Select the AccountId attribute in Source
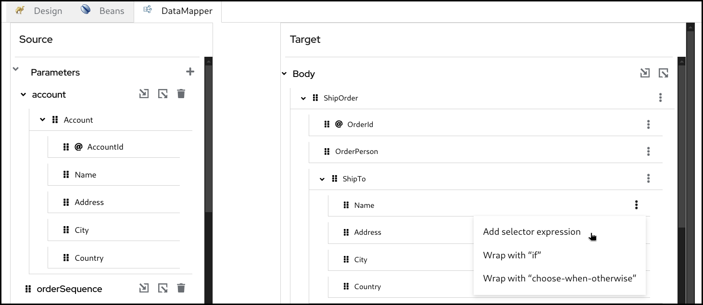 tap(105, 147)
